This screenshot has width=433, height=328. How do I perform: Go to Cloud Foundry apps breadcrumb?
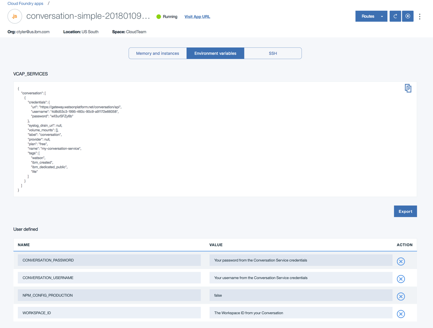click(26, 4)
